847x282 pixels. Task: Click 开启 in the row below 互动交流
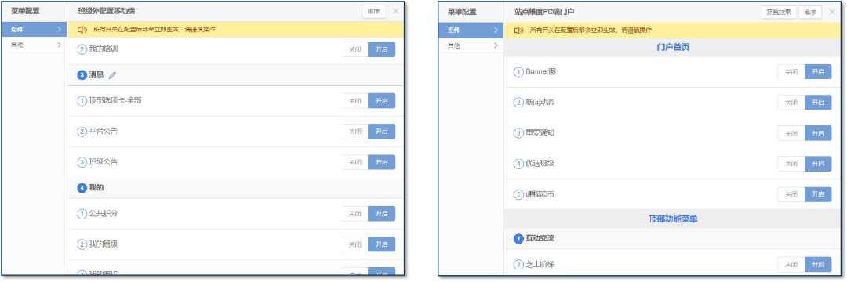pyautogui.click(x=818, y=264)
